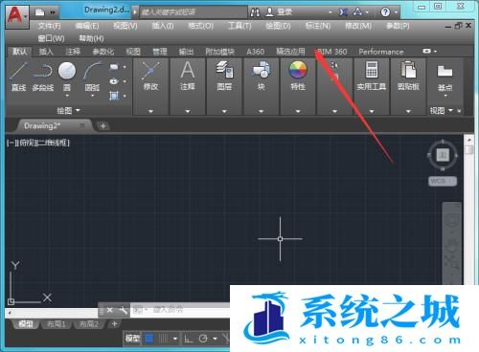Image resolution: width=479 pixels, height=352 pixels.
Task: Select the rectangle tool icon in draw panel
Action: [x=114, y=67]
